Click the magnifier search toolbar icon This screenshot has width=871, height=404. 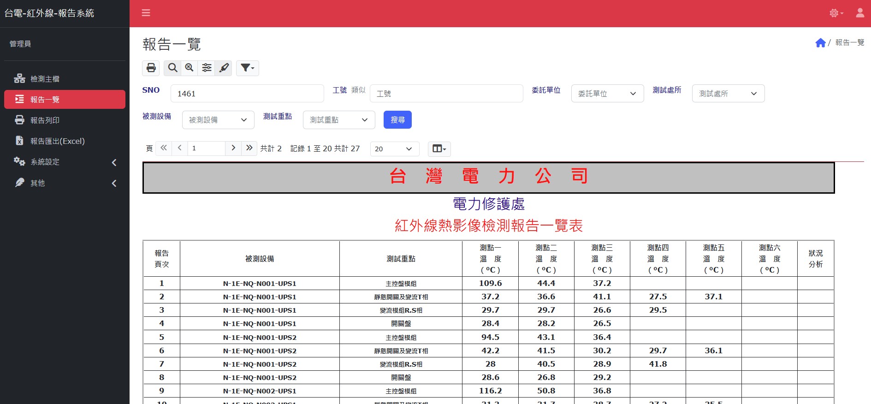click(x=172, y=68)
